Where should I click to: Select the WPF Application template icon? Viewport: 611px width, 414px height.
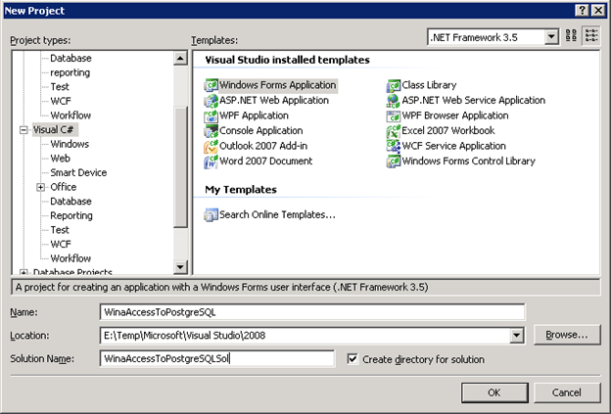(211, 115)
